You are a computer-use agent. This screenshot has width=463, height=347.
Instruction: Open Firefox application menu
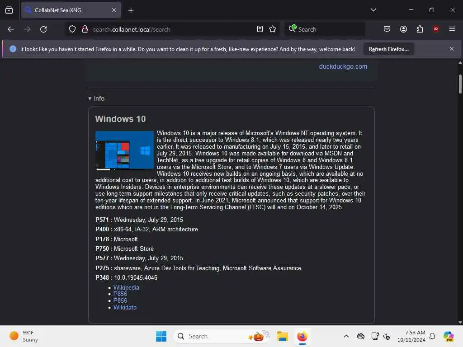coord(452,29)
